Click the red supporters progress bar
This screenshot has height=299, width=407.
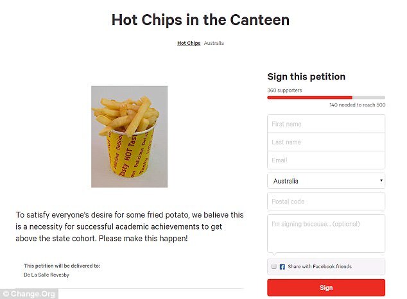pos(309,98)
